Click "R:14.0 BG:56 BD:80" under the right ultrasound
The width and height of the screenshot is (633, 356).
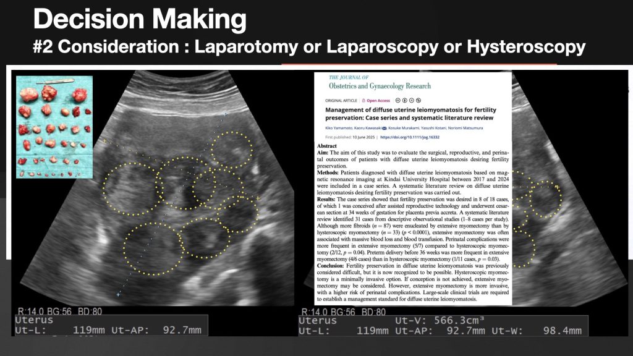[344, 311]
